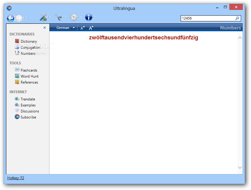Increase the text size with the large A

coord(91,28)
